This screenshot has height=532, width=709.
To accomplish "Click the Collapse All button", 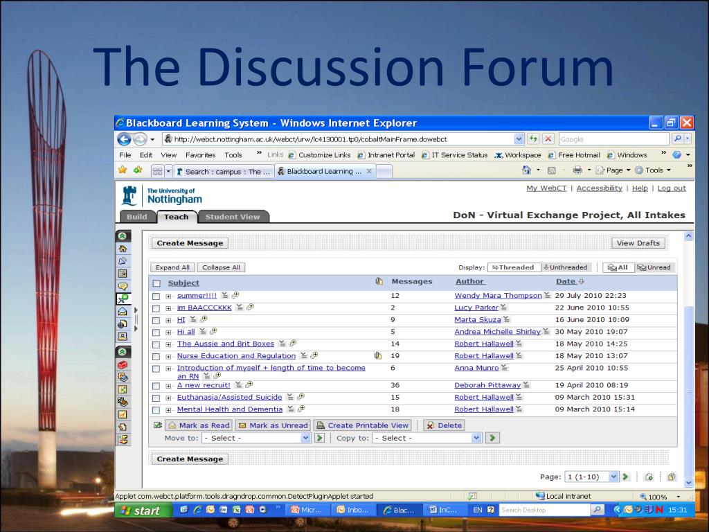I will [x=221, y=267].
